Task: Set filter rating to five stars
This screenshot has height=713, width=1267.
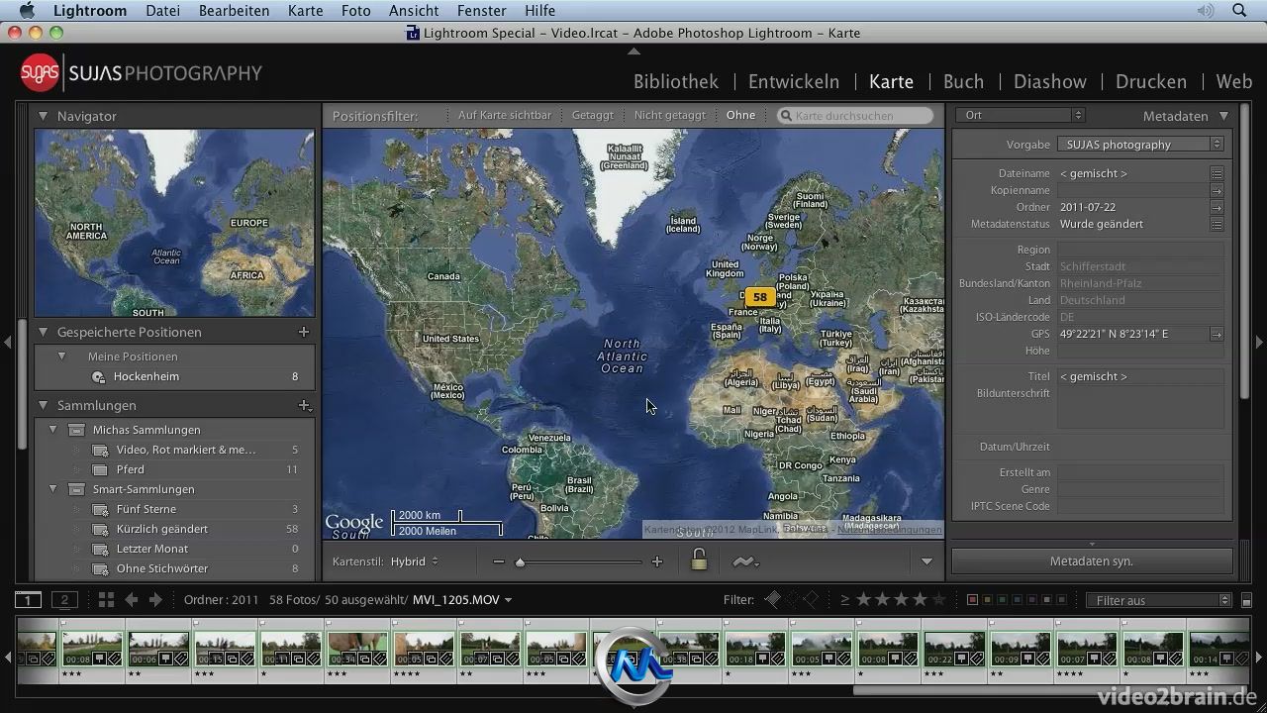Action: [939, 599]
